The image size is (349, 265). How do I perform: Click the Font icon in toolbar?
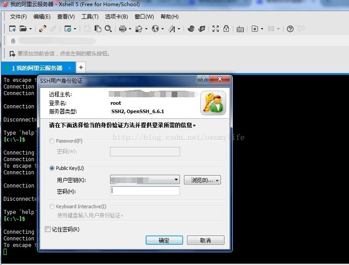click(x=172, y=29)
